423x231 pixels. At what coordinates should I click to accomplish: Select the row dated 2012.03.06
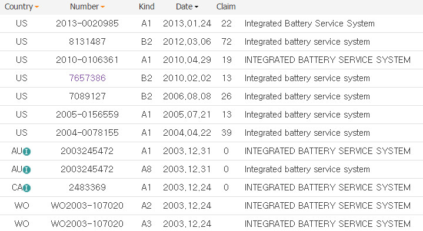(212, 42)
